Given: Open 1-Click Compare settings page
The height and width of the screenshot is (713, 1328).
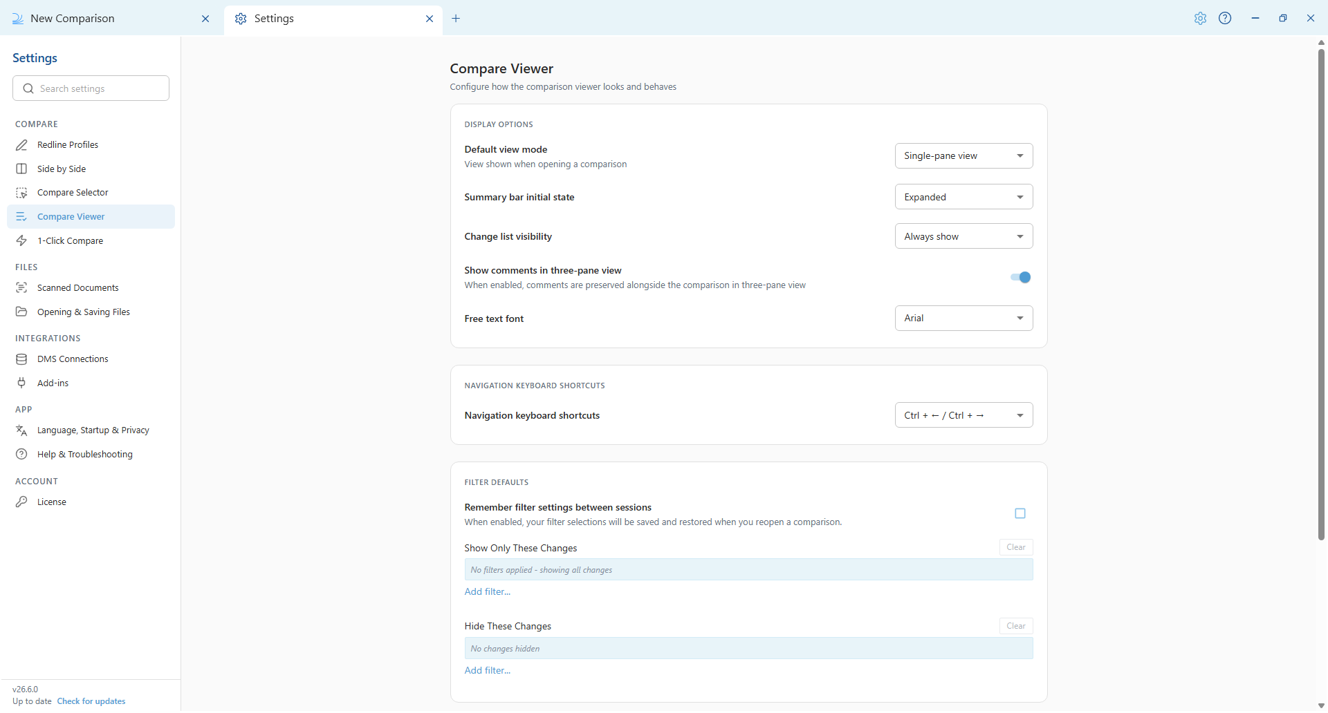Looking at the screenshot, I should [91, 241].
